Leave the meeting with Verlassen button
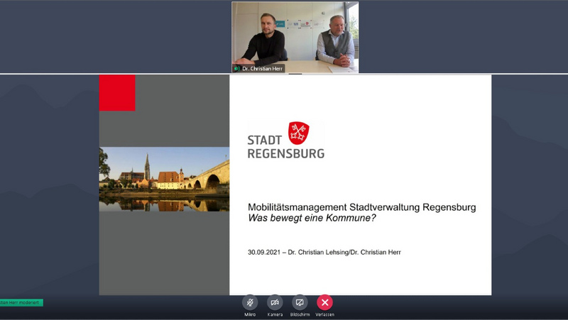 (325, 302)
